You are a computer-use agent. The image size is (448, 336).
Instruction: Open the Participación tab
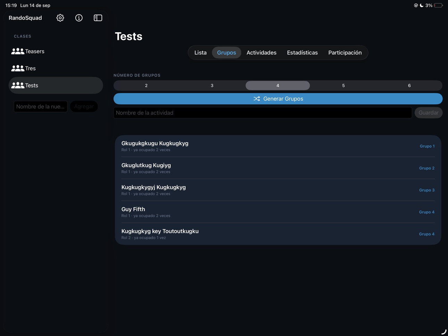tap(345, 52)
